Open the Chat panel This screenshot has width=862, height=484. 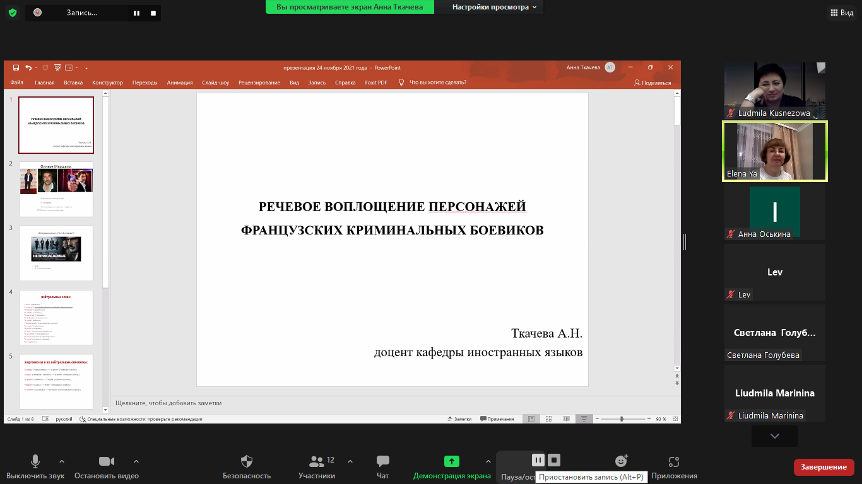click(x=382, y=461)
